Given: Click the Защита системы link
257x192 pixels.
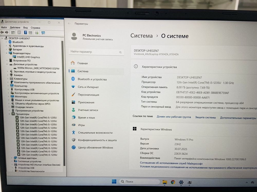Looking at the screenshot, I should (205, 118).
